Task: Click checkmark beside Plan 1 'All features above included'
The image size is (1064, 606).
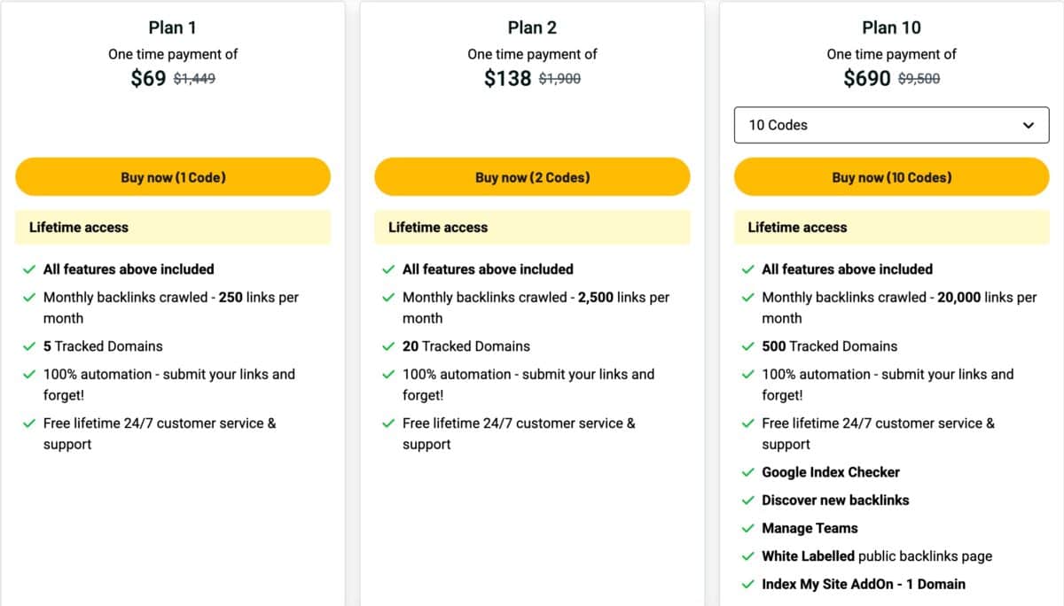Action: pos(29,269)
